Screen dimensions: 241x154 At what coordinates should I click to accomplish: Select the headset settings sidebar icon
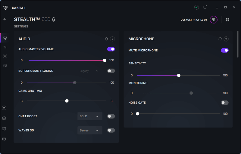(x=5, y=38)
